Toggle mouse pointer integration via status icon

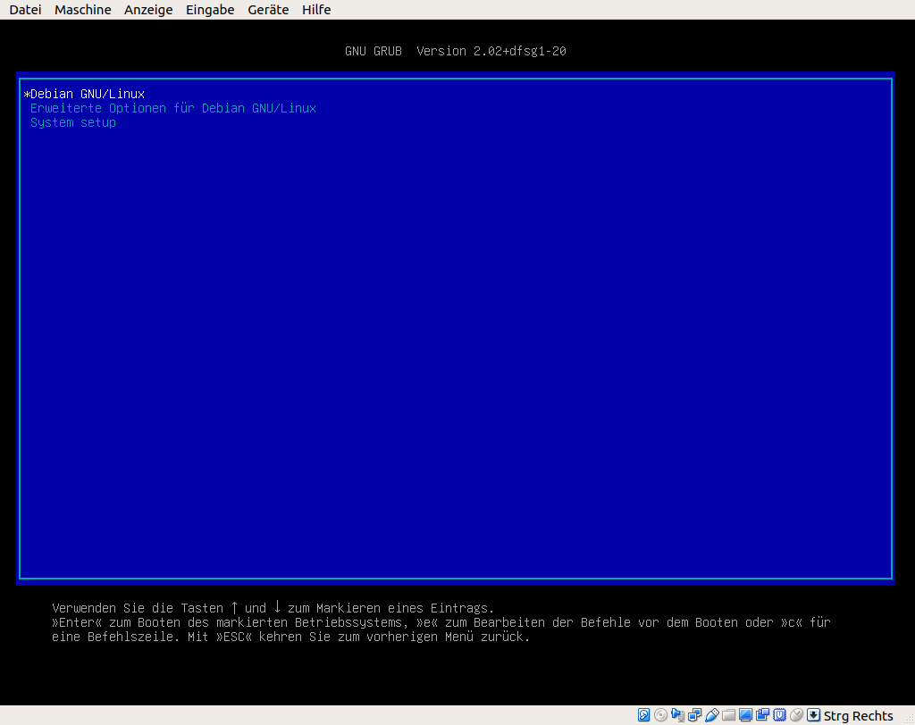coord(795,715)
